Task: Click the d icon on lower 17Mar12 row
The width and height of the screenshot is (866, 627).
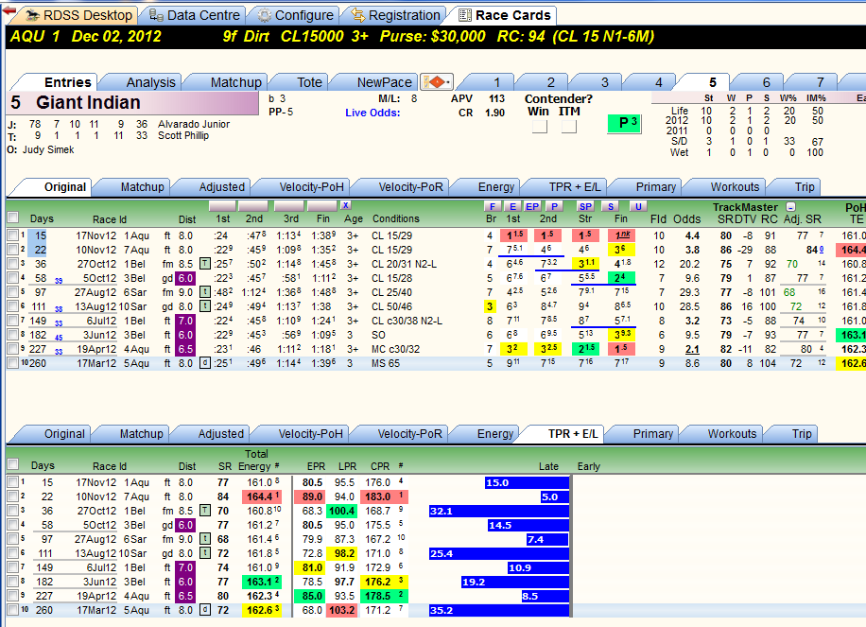Action: (x=204, y=610)
